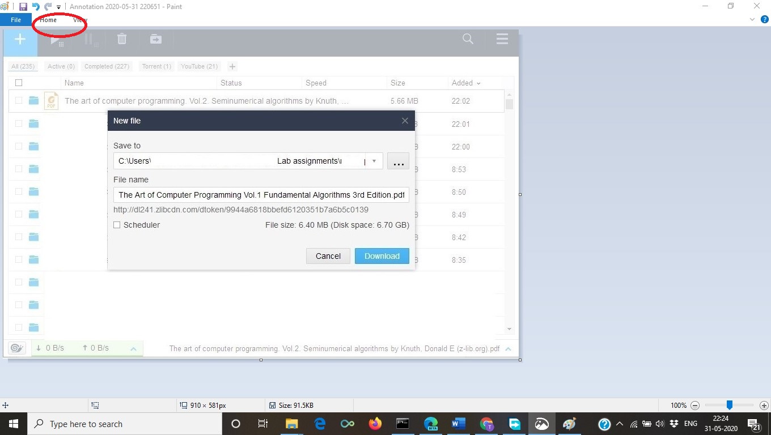Tick the checkbox of the 8:53 row
This screenshot has height=435, width=771.
pyautogui.click(x=19, y=168)
